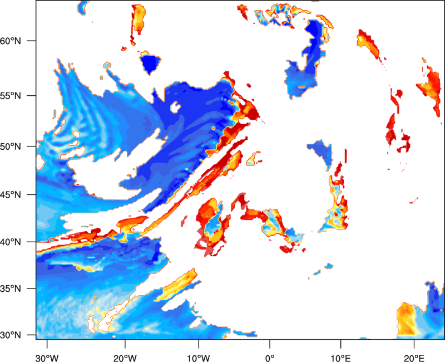
Task: Select the 50°N latitude tick label
Action: point(11,146)
